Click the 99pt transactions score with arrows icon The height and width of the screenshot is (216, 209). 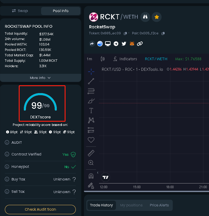(26, 132)
